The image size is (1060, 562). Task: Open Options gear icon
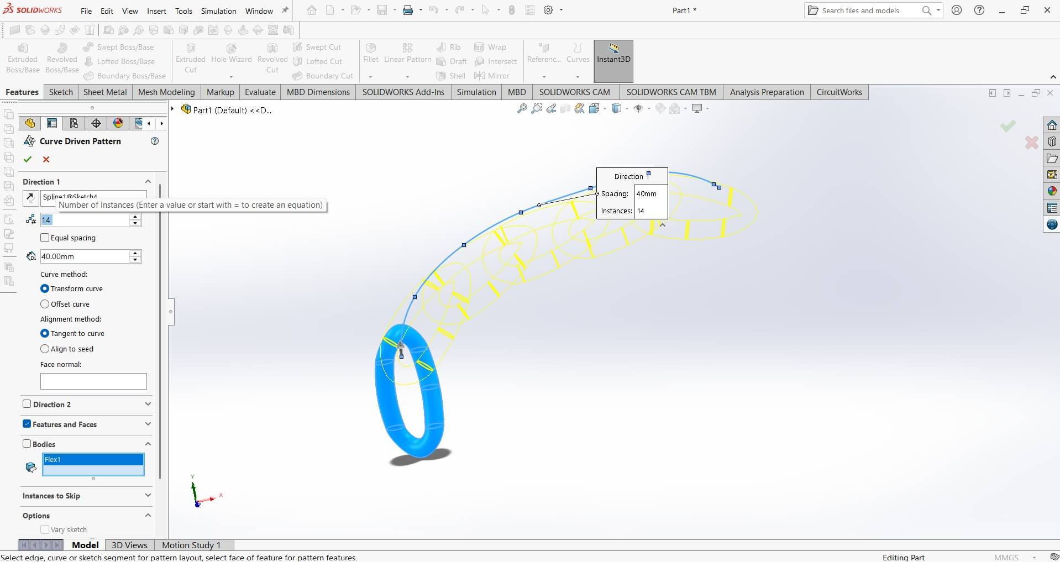(x=548, y=10)
